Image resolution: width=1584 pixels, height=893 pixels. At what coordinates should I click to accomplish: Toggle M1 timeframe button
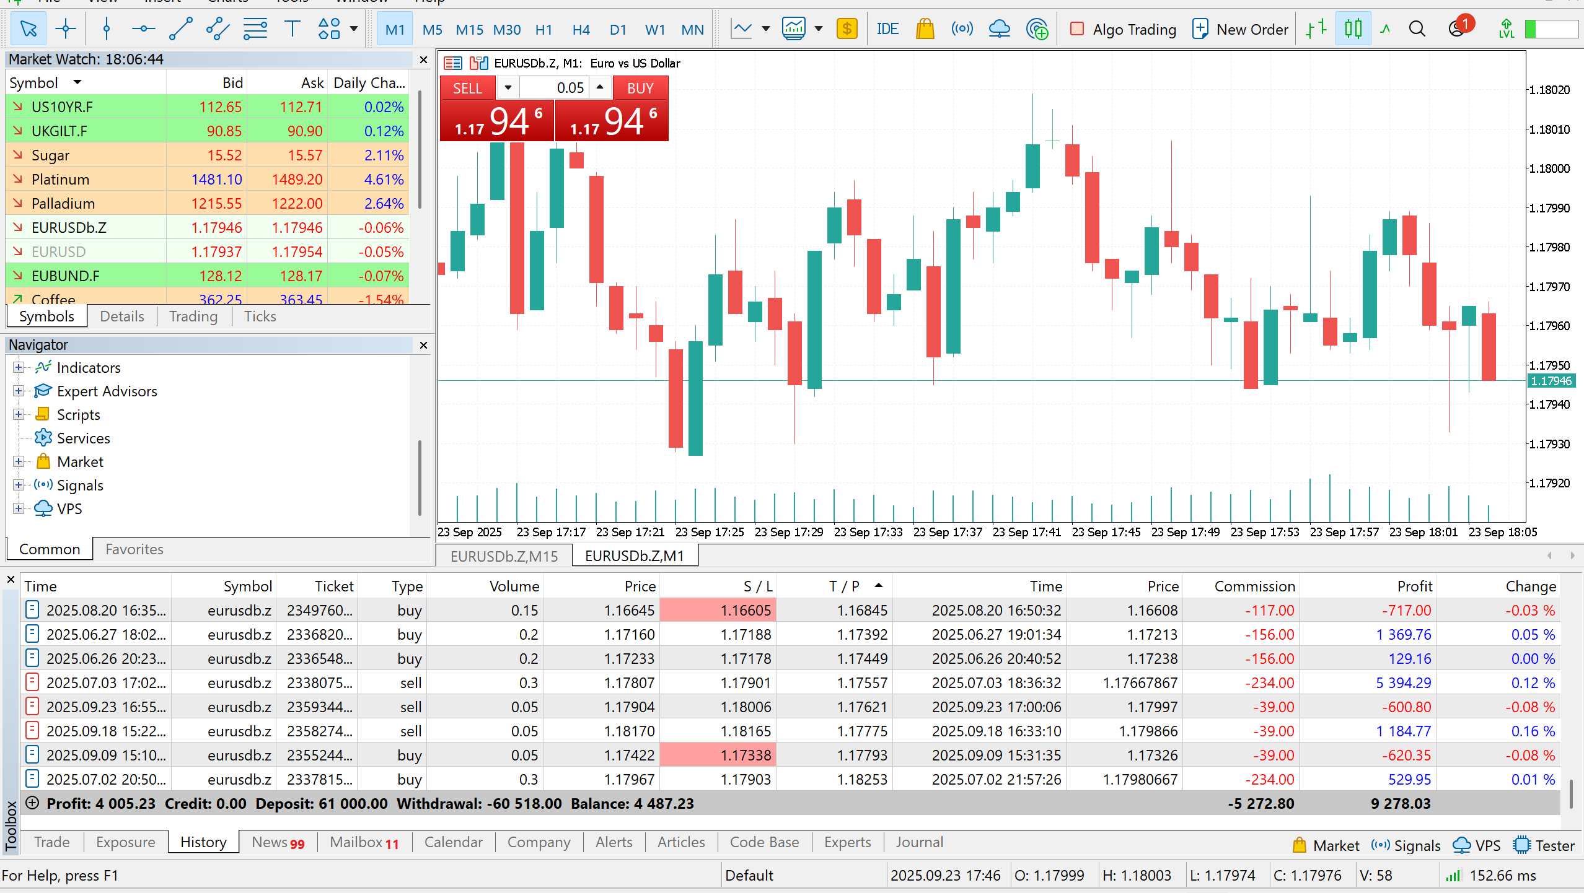point(395,29)
